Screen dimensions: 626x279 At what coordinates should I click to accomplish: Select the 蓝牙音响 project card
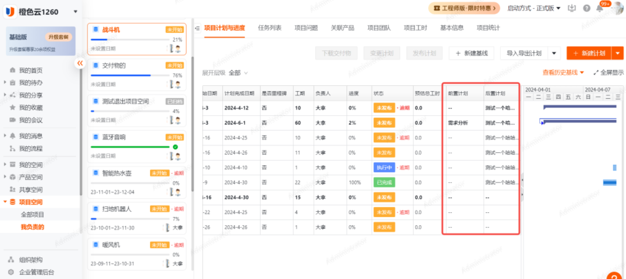point(137,146)
